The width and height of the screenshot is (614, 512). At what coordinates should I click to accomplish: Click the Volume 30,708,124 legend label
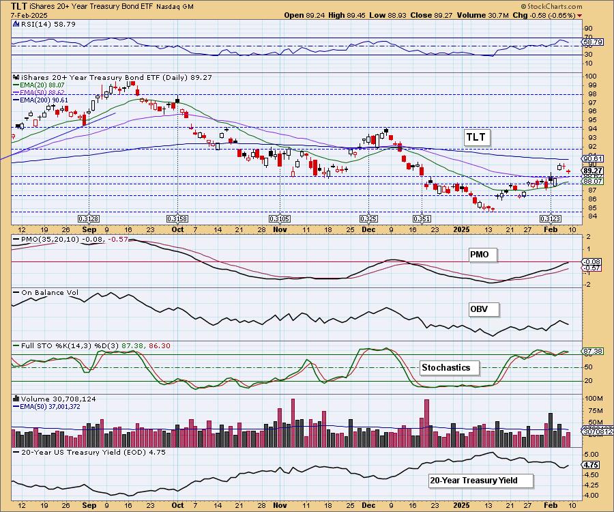point(59,399)
